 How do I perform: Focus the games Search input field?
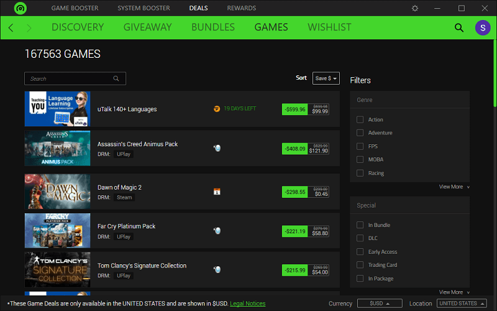point(75,78)
